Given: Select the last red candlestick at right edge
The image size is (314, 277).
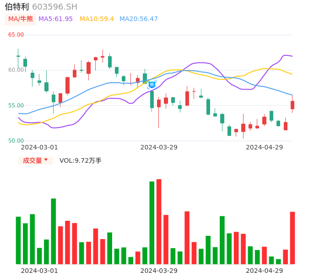Looking at the screenshot, I should (x=292, y=105).
